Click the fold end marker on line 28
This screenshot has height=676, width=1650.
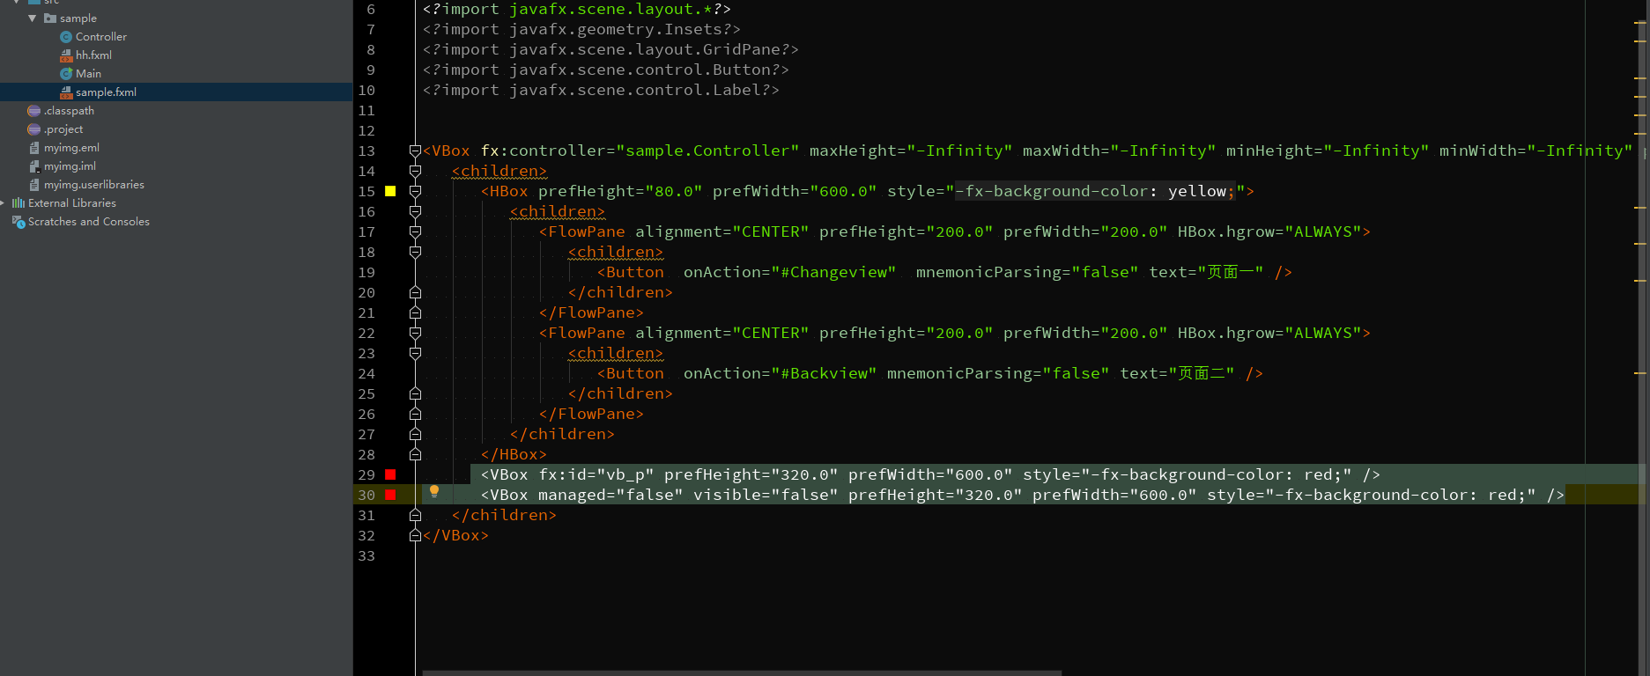coord(415,454)
